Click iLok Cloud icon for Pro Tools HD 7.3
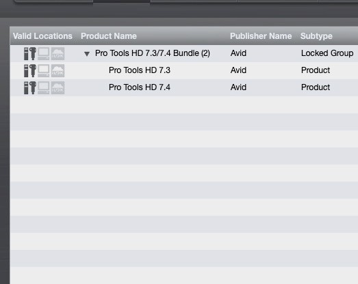 click(57, 71)
